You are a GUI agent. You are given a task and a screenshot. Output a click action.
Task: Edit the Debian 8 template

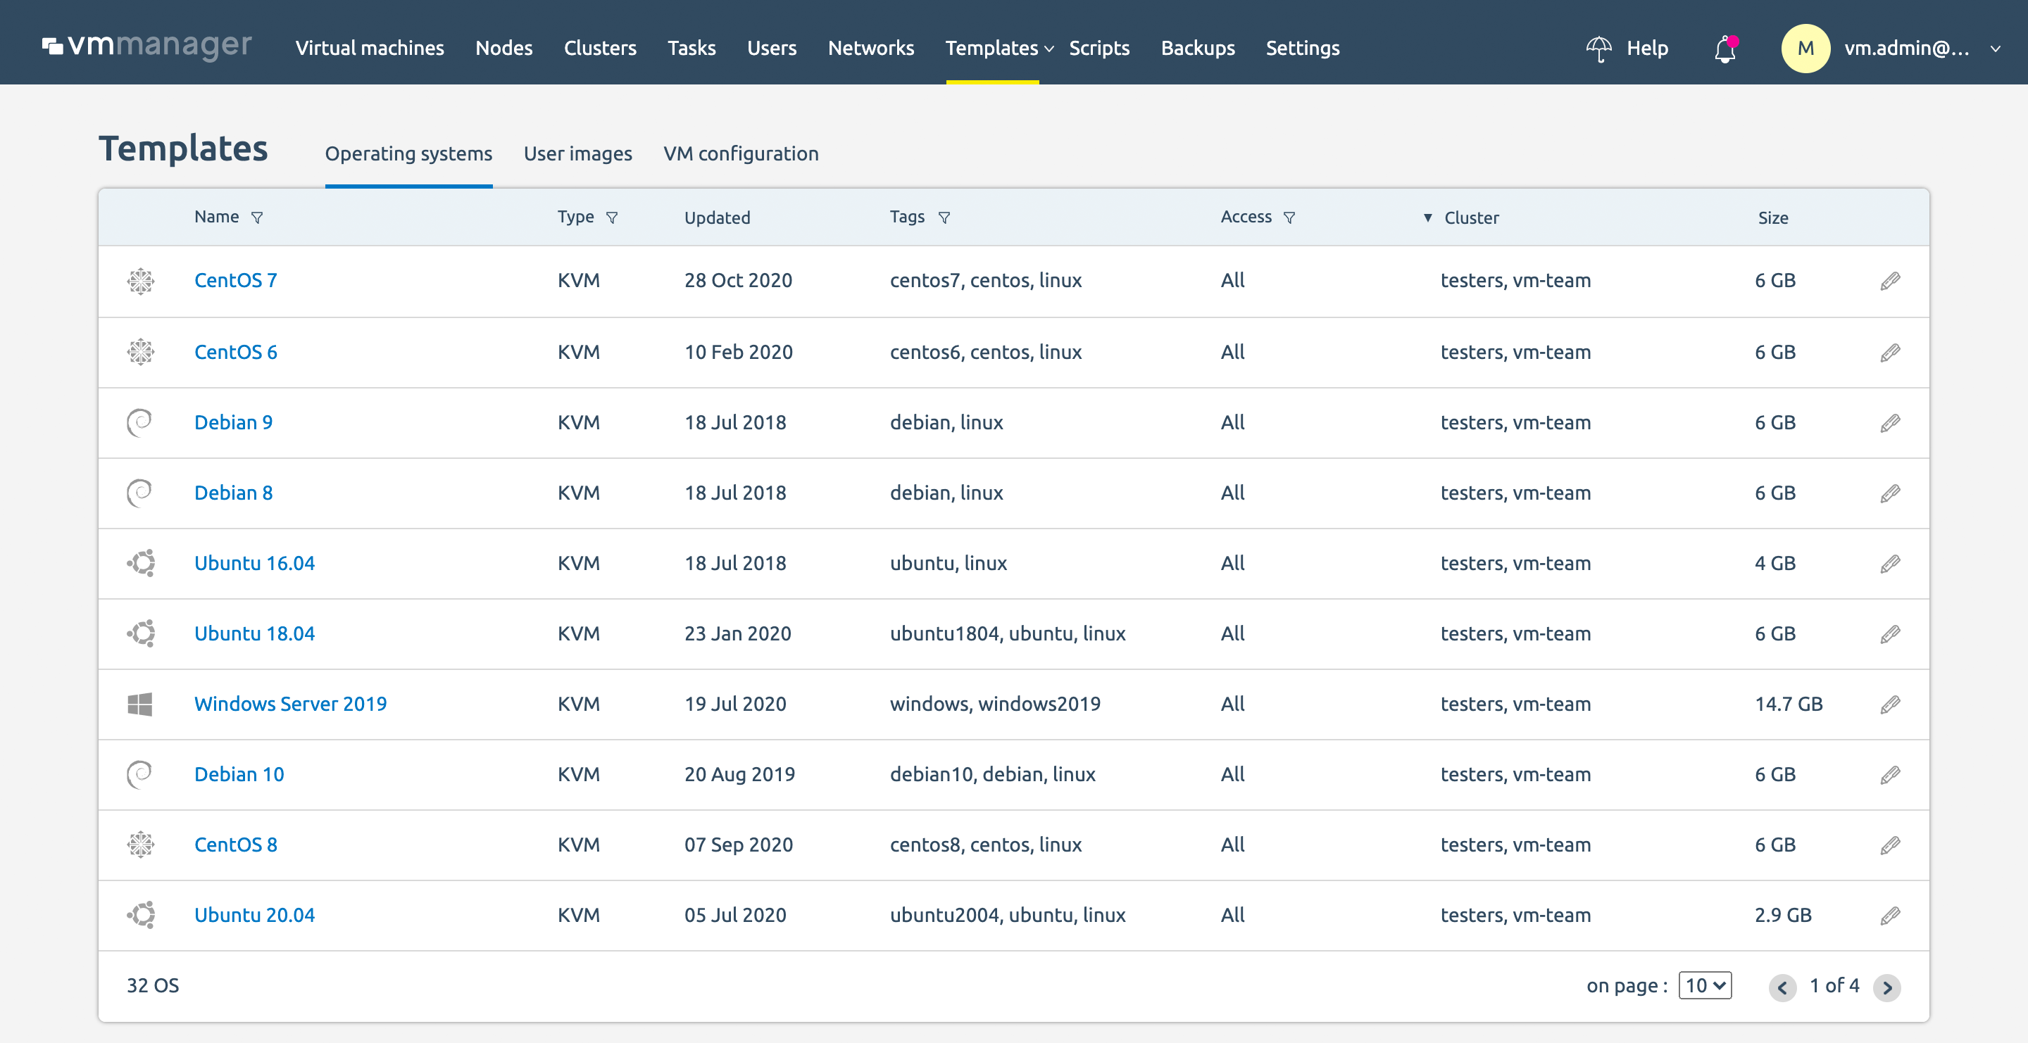point(1890,493)
